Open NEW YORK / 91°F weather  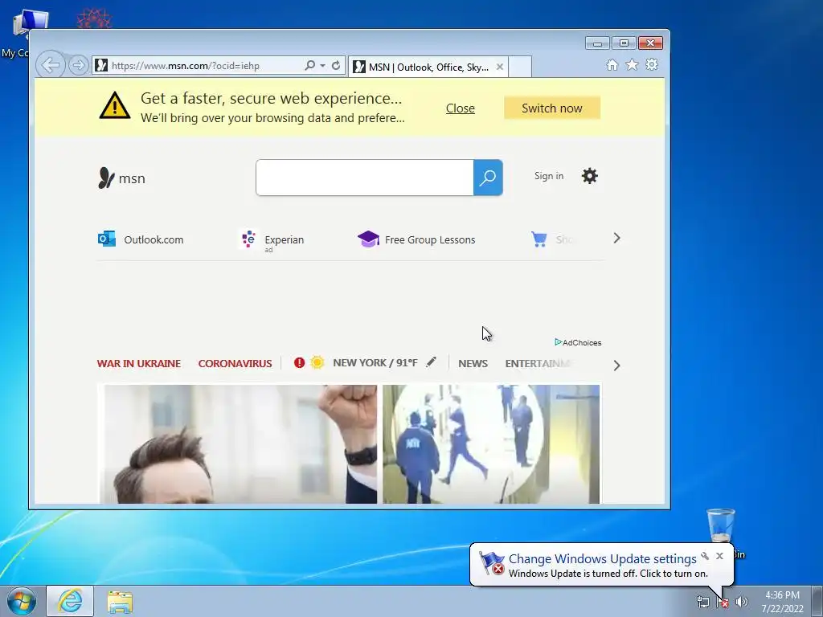click(x=375, y=362)
